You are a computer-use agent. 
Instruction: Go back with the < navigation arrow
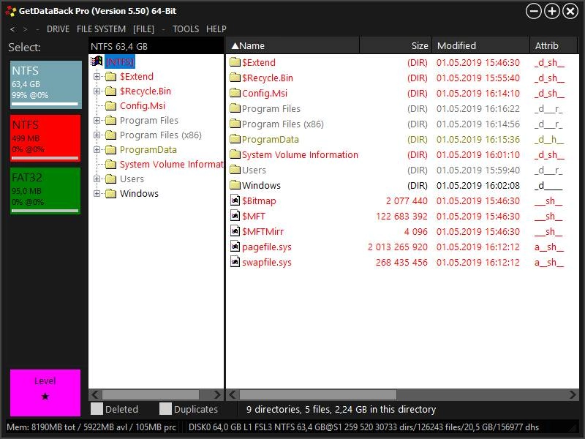[x=12, y=29]
